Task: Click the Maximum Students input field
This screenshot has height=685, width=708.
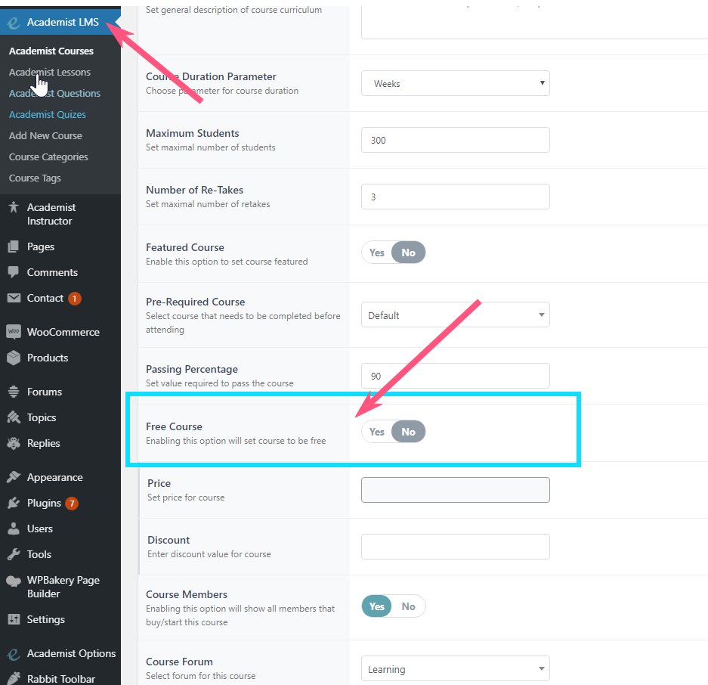Action: click(x=455, y=140)
